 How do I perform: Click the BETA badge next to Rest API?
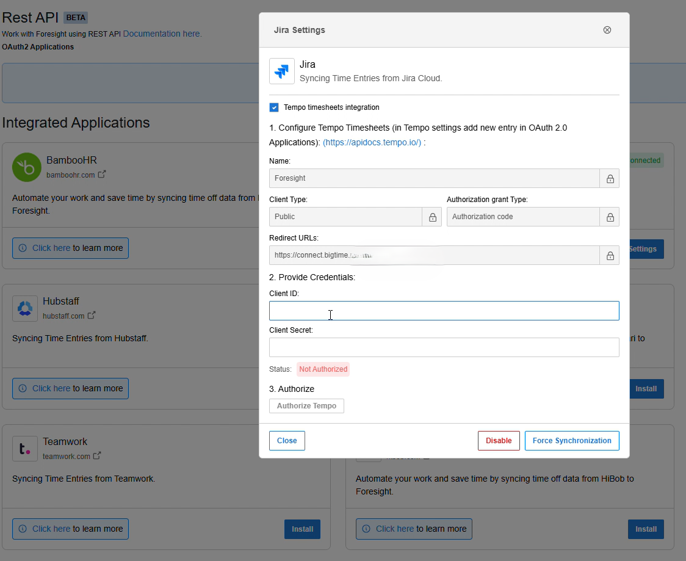click(x=76, y=18)
